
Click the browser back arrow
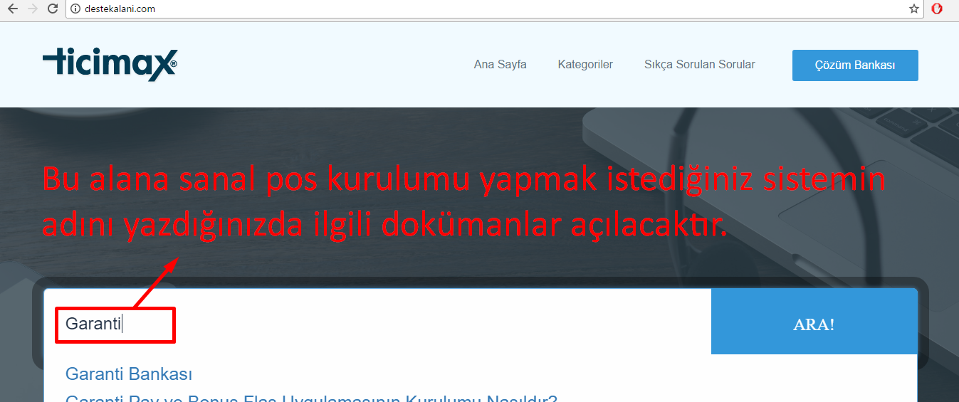click(12, 9)
